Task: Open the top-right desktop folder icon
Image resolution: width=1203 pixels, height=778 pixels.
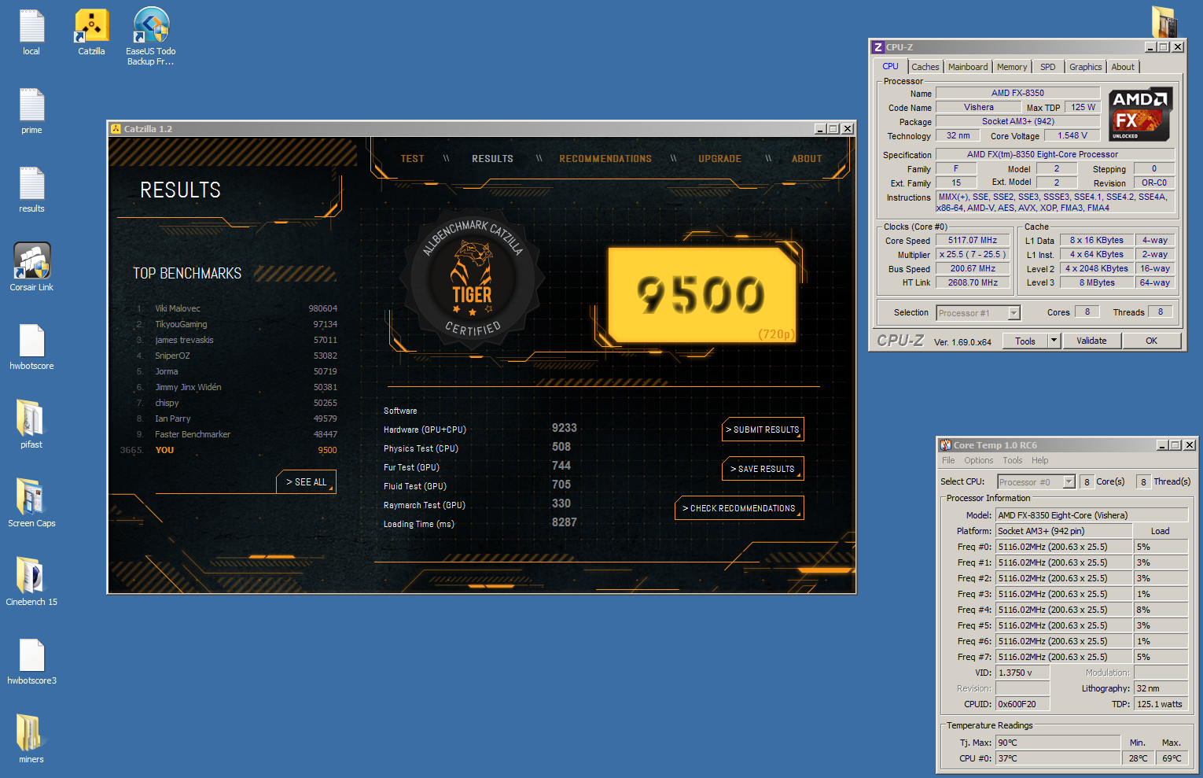Action: 1164,21
